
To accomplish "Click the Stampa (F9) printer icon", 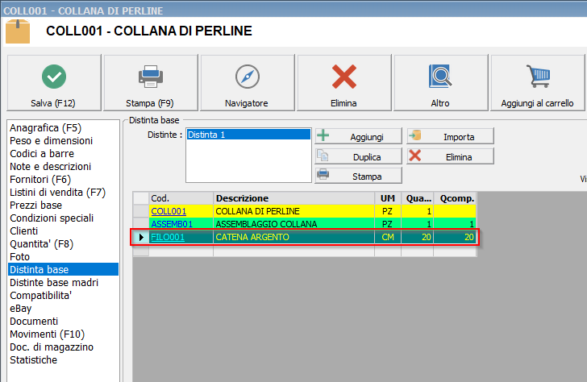I will point(150,77).
